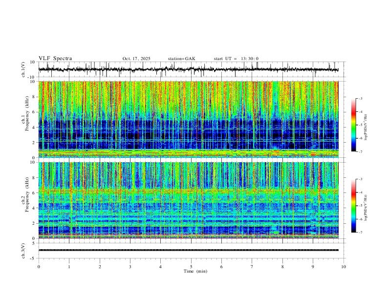Screen dimensions: 387x299
Task: Click the date "Oct. 17, 2025"
Action: tap(136, 59)
